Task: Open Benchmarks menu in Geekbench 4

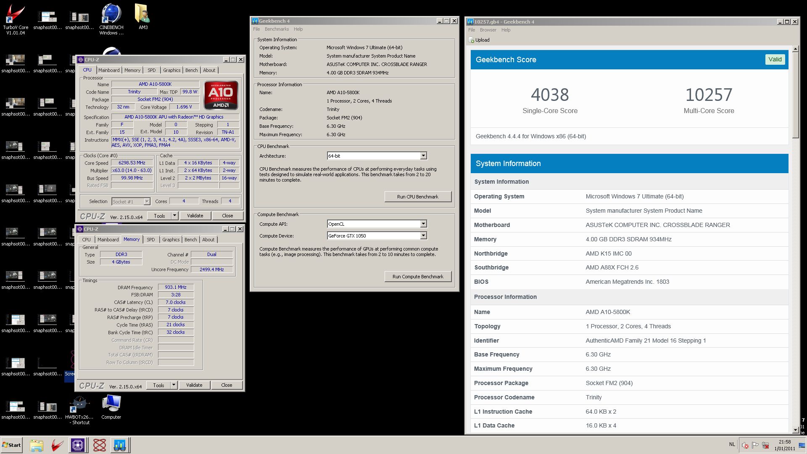Action: 277,29
